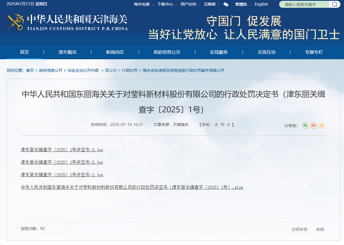Set font size to 中
Viewport: 344px width, 245px height.
pos(222,125)
